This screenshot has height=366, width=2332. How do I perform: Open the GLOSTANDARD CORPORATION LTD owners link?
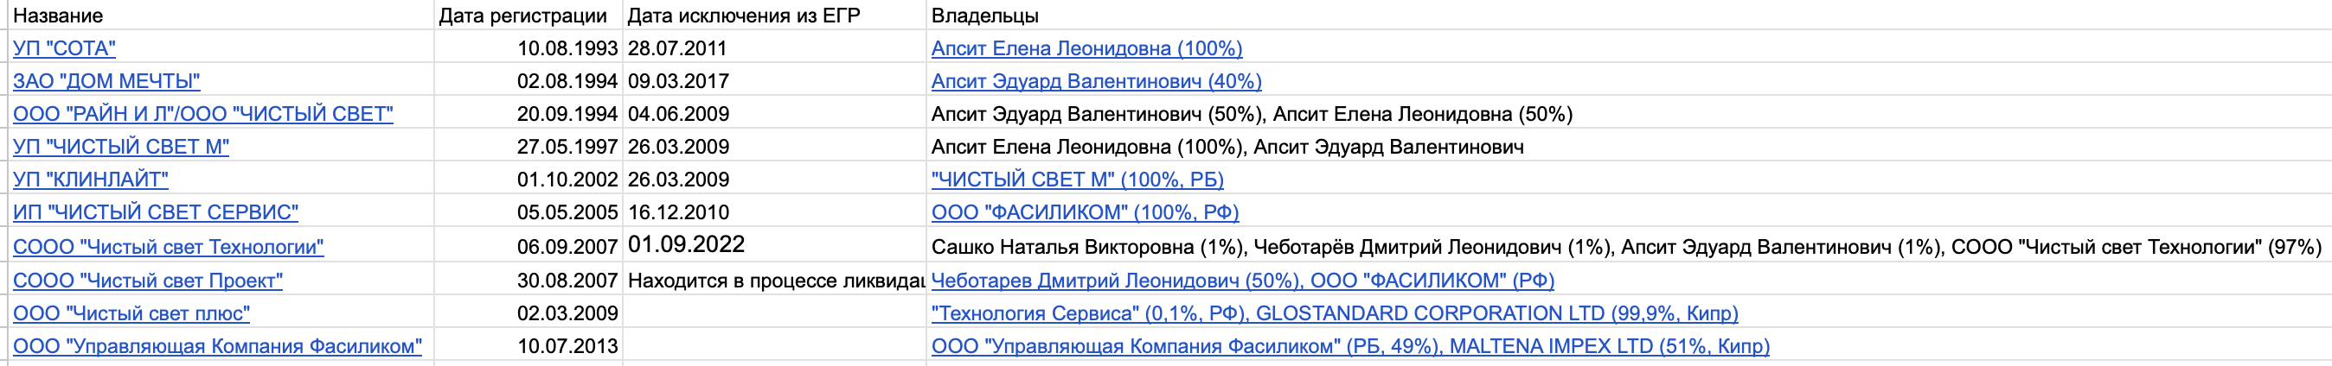1494,313
